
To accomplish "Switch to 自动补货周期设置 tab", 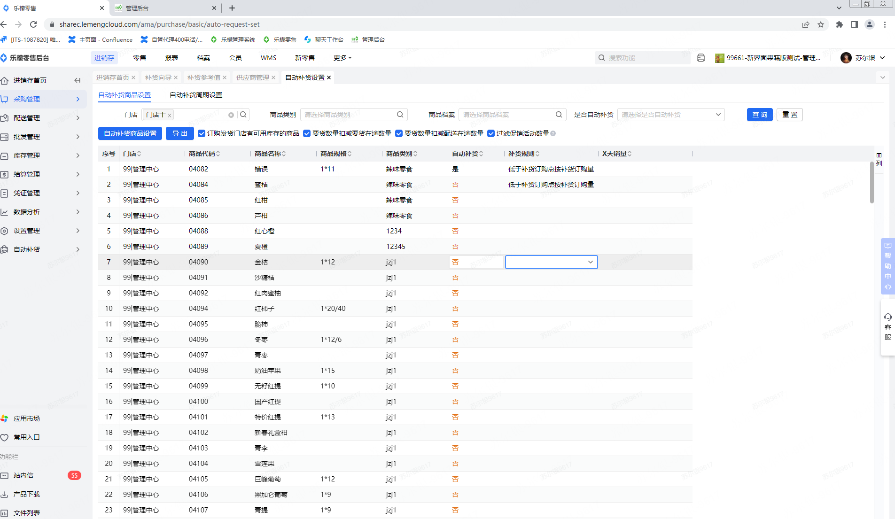I will point(195,95).
